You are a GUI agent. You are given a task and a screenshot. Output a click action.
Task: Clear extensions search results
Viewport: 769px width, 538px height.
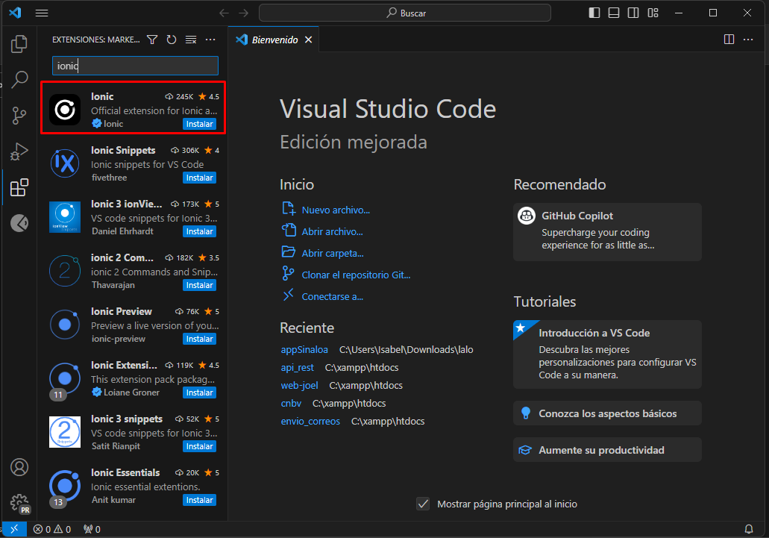coord(191,40)
